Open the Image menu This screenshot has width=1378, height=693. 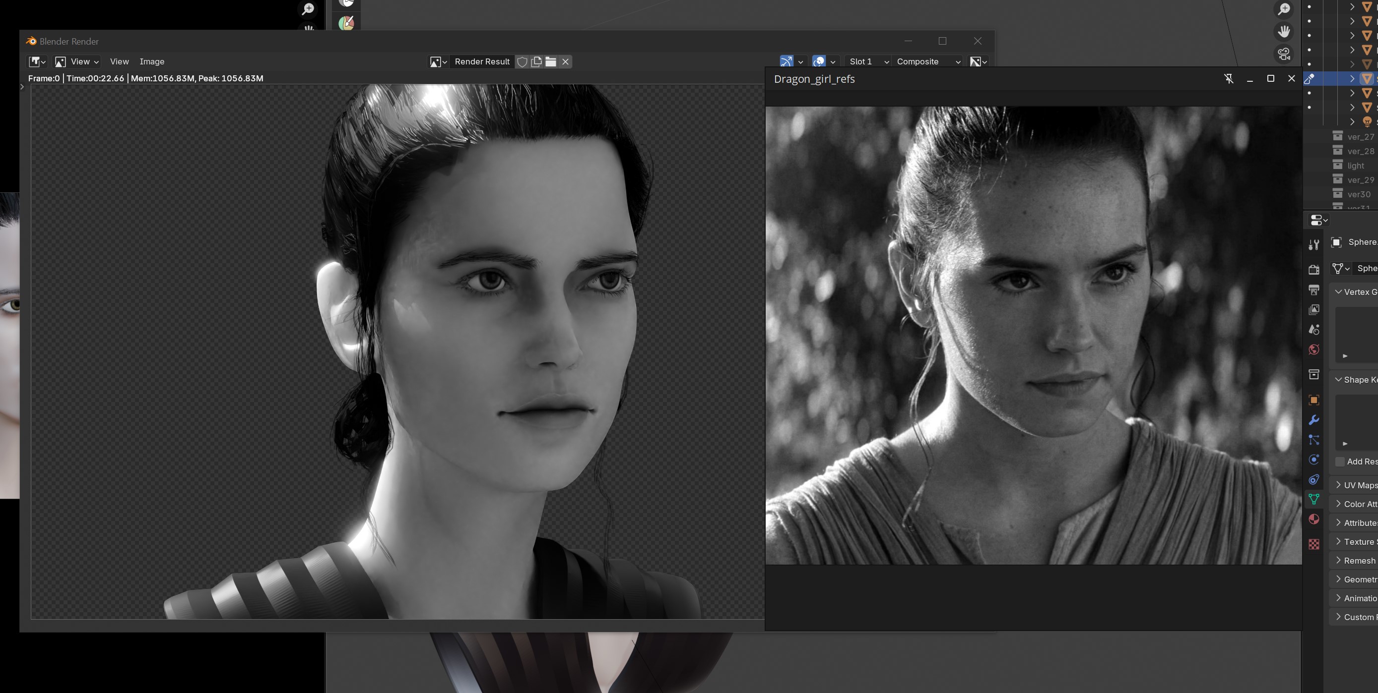click(152, 62)
